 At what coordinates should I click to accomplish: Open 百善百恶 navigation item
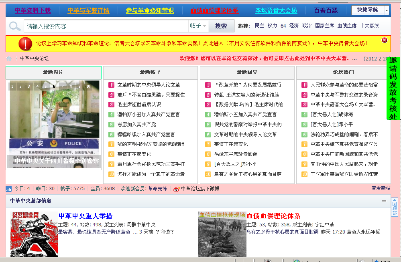coord(326,10)
